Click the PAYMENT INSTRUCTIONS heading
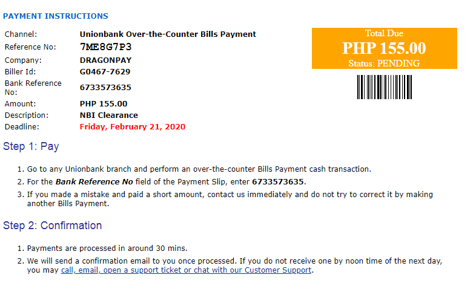Viewport: 476px width, 289px height. pos(56,16)
